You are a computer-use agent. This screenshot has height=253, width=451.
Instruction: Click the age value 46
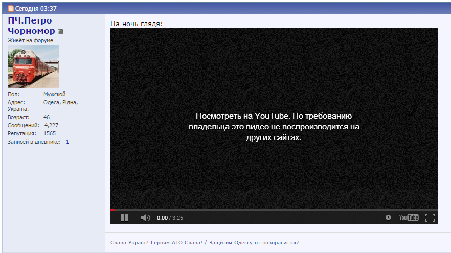coord(47,118)
